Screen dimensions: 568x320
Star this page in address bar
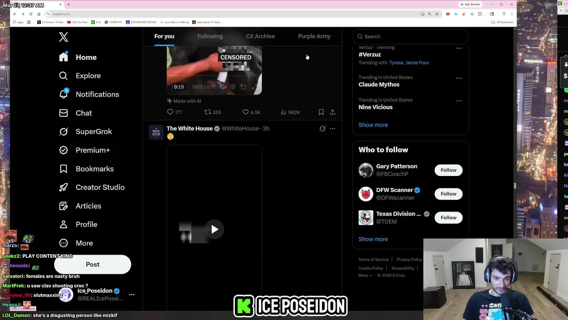pos(437,14)
